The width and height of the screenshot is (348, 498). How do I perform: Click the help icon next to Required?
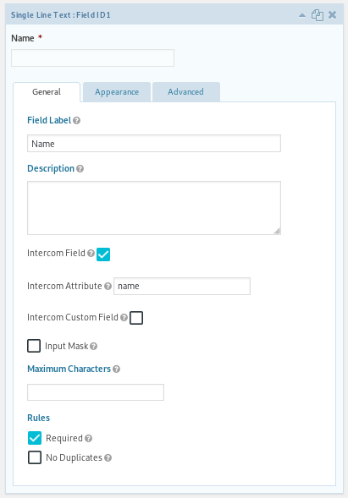click(x=88, y=439)
